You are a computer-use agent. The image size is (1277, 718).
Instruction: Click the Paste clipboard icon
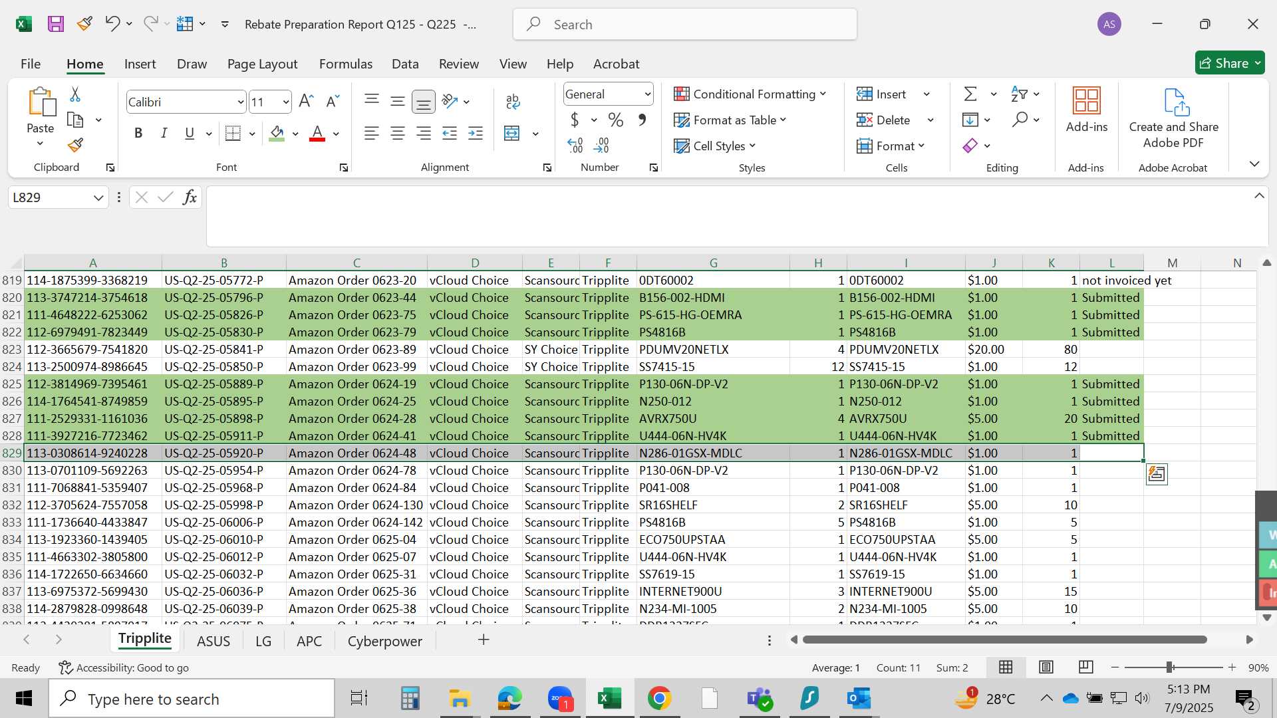(41, 102)
